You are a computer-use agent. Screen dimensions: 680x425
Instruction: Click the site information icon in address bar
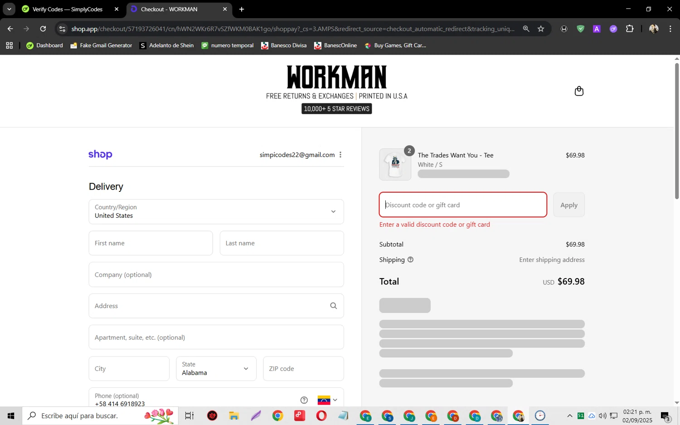pos(63,29)
